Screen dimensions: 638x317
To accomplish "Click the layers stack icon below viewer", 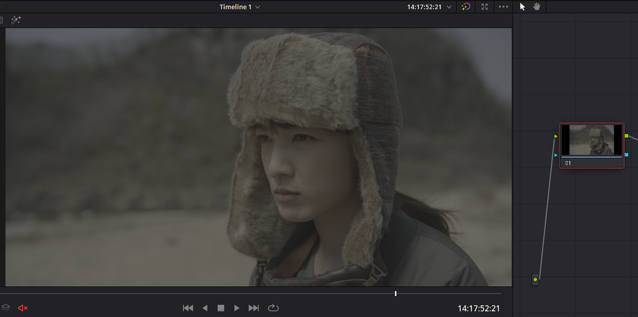I will coord(5,308).
